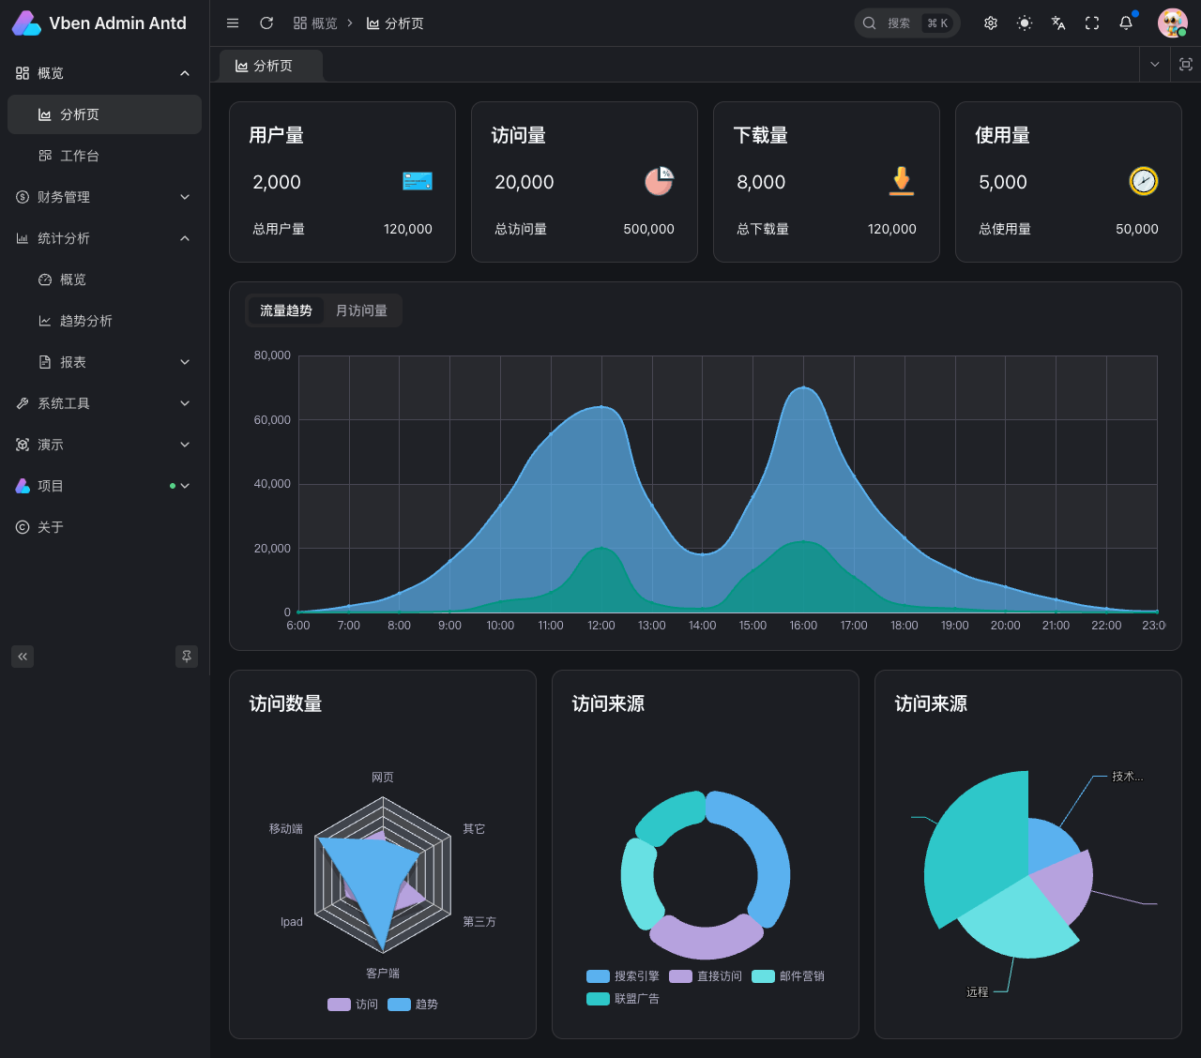Click the 概览 breadcrumb link
1201x1058 pixels.
315,23
